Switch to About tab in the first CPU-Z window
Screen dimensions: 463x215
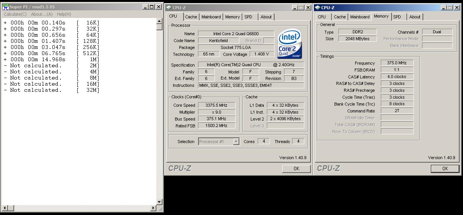[x=266, y=17]
